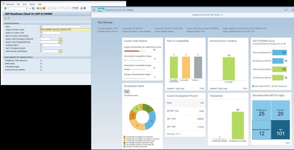Open the command field dropdown arrow

26,8
